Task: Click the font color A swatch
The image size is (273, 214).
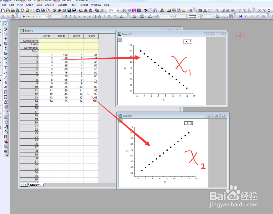Action: 121,16
